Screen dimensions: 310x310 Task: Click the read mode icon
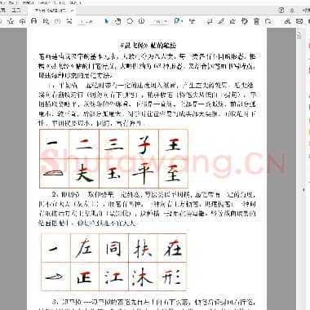coord(193,21)
